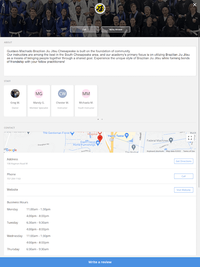Click the Esprit Decor Home Furnishings marker

(98, 143)
